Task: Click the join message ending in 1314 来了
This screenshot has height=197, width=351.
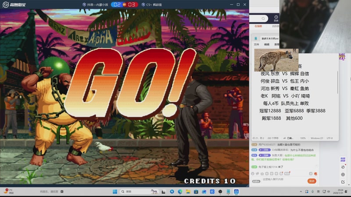Action: pyautogui.click(x=271, y=167)
